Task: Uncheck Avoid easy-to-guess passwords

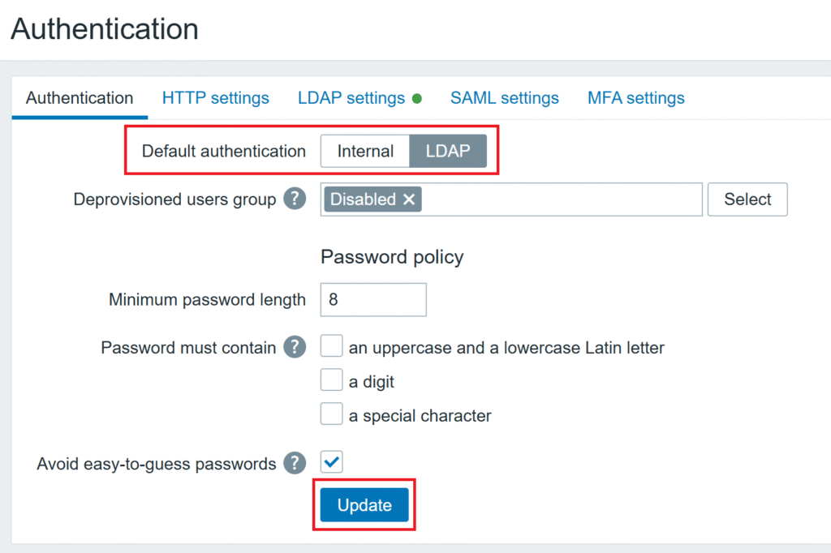Action: click(x=331, y=461)
